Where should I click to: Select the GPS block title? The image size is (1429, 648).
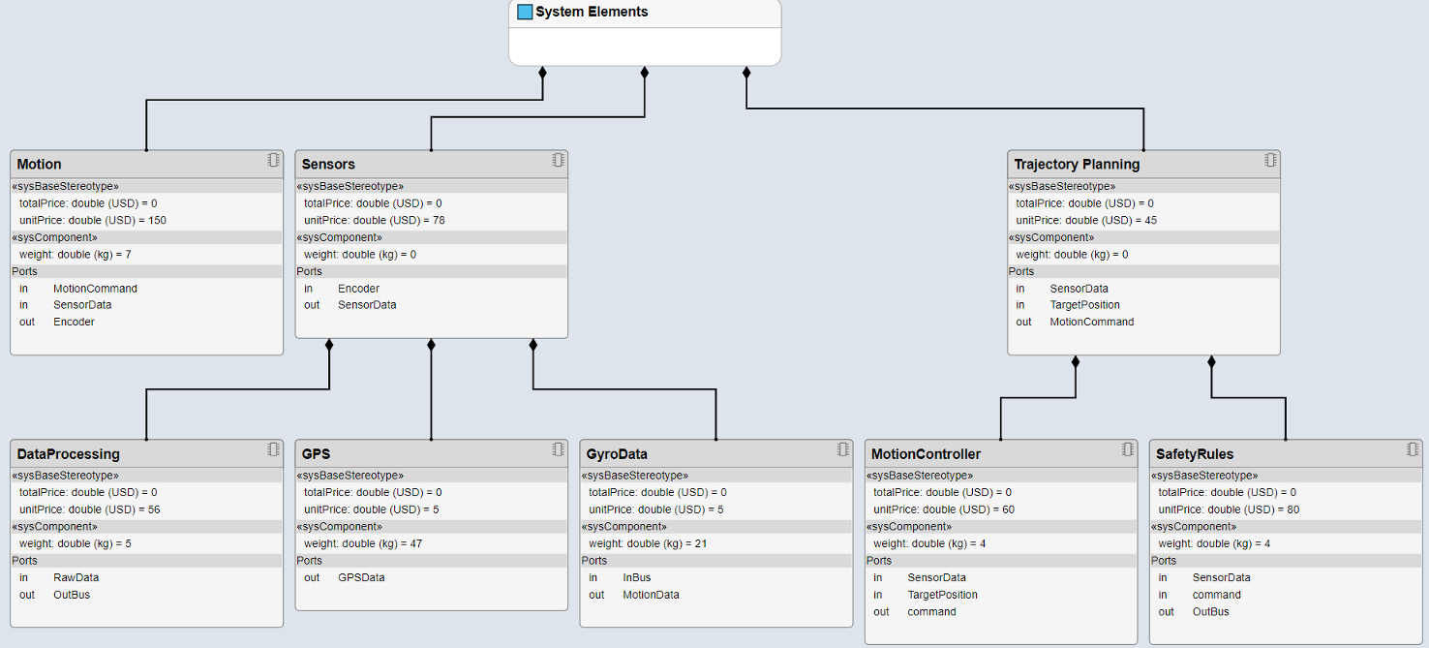point(317,454)
